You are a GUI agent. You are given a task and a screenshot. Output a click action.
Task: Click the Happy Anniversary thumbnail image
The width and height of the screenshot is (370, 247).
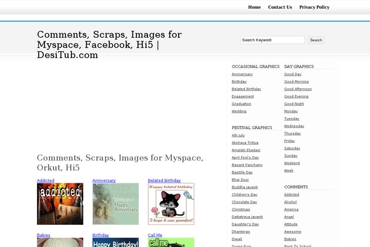coord(116,204)
